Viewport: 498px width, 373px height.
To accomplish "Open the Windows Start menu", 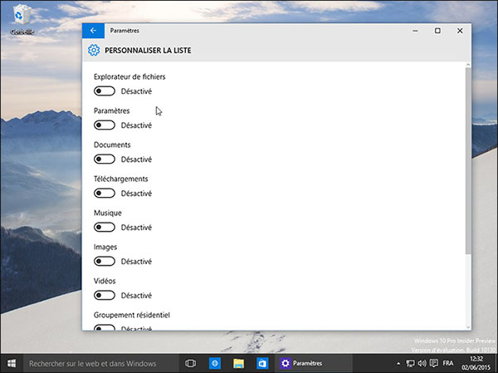I will pyautogui.click(x=12, y=363).
